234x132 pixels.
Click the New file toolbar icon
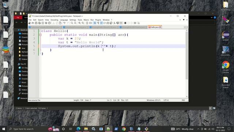pos(30,23)
